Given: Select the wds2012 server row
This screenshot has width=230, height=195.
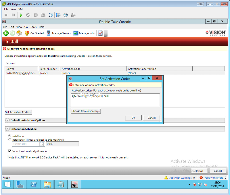Looking at the screenshot, I should click(115, 73).
